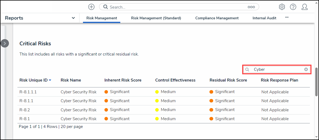Click yellow Medium effectiveness dot for R-8.1.1
Image resolution: width=319 pixels, height=140 pixels.
(157, 101)
